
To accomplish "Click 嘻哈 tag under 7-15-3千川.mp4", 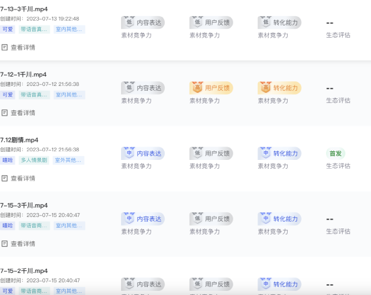I will [7, 226].
